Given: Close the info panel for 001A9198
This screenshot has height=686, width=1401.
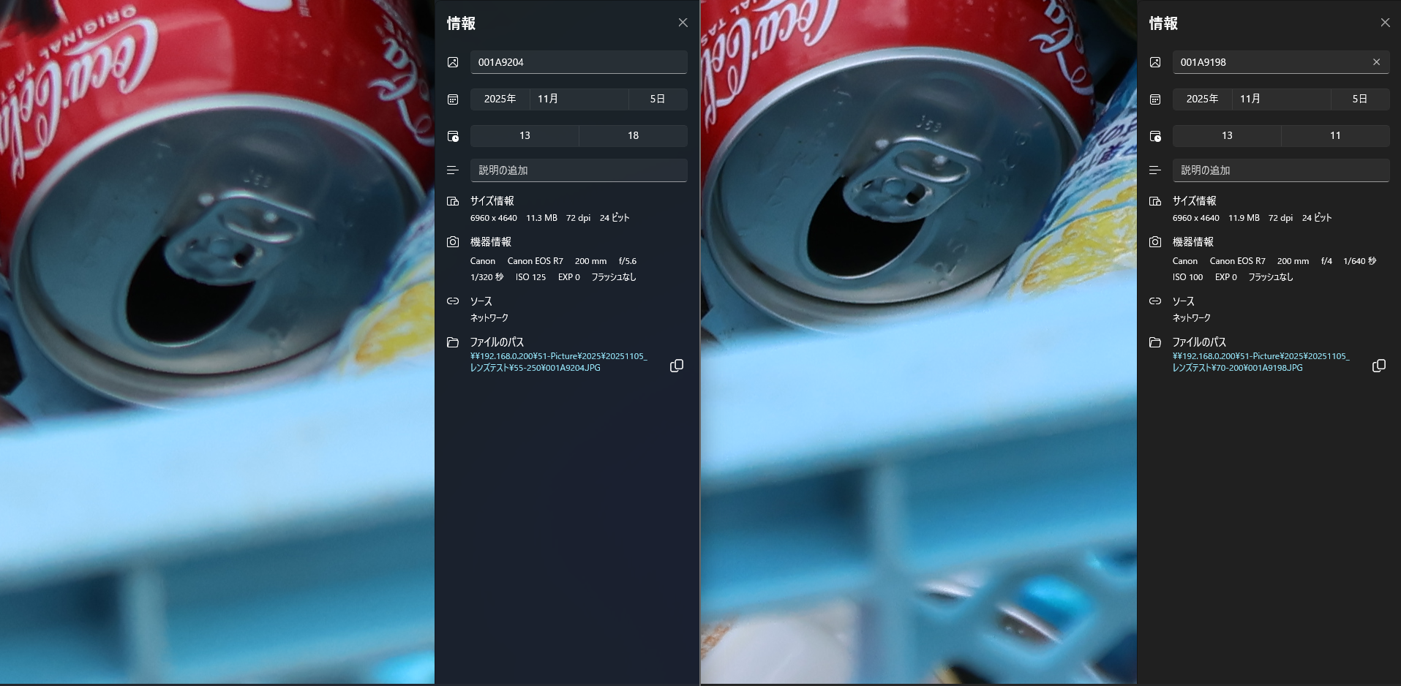Looking at the screenshot, I should [1385, 23].
